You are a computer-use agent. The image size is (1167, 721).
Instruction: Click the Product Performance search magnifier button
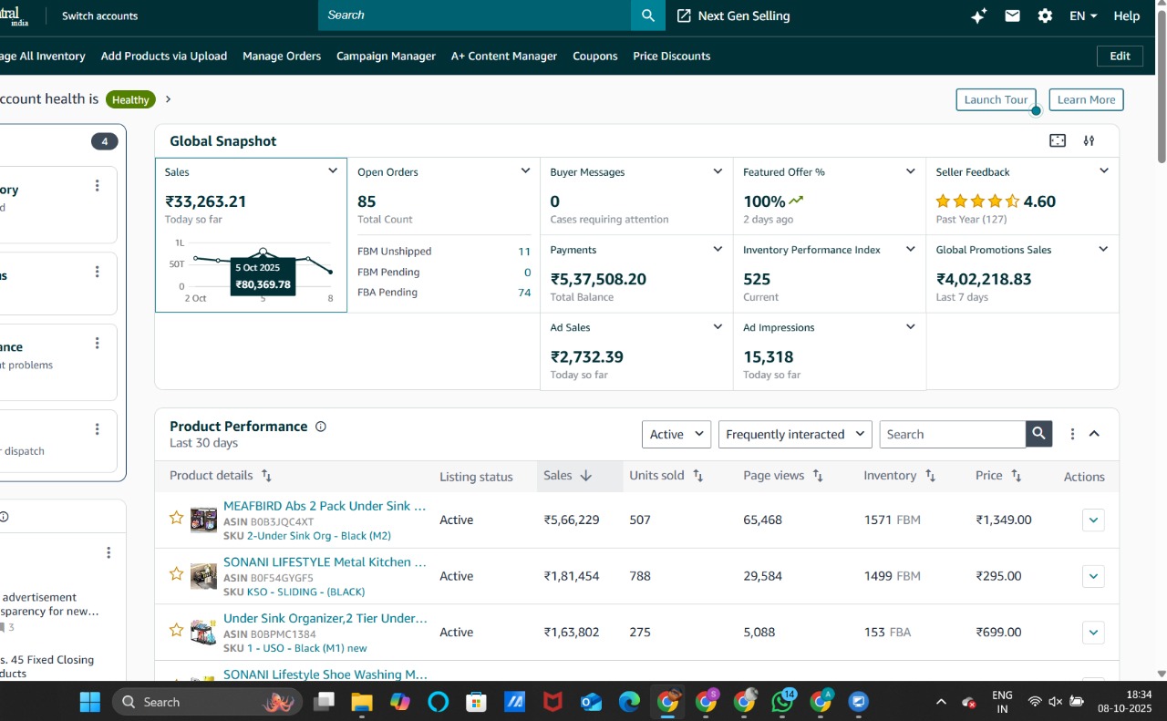(1038, 434)
